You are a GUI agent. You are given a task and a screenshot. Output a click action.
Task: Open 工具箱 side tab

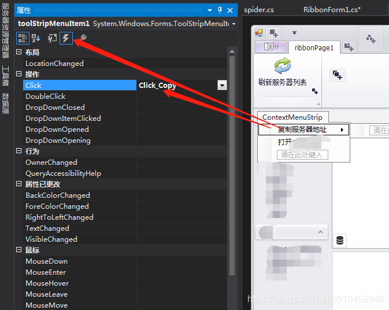(x=5, y=76)
